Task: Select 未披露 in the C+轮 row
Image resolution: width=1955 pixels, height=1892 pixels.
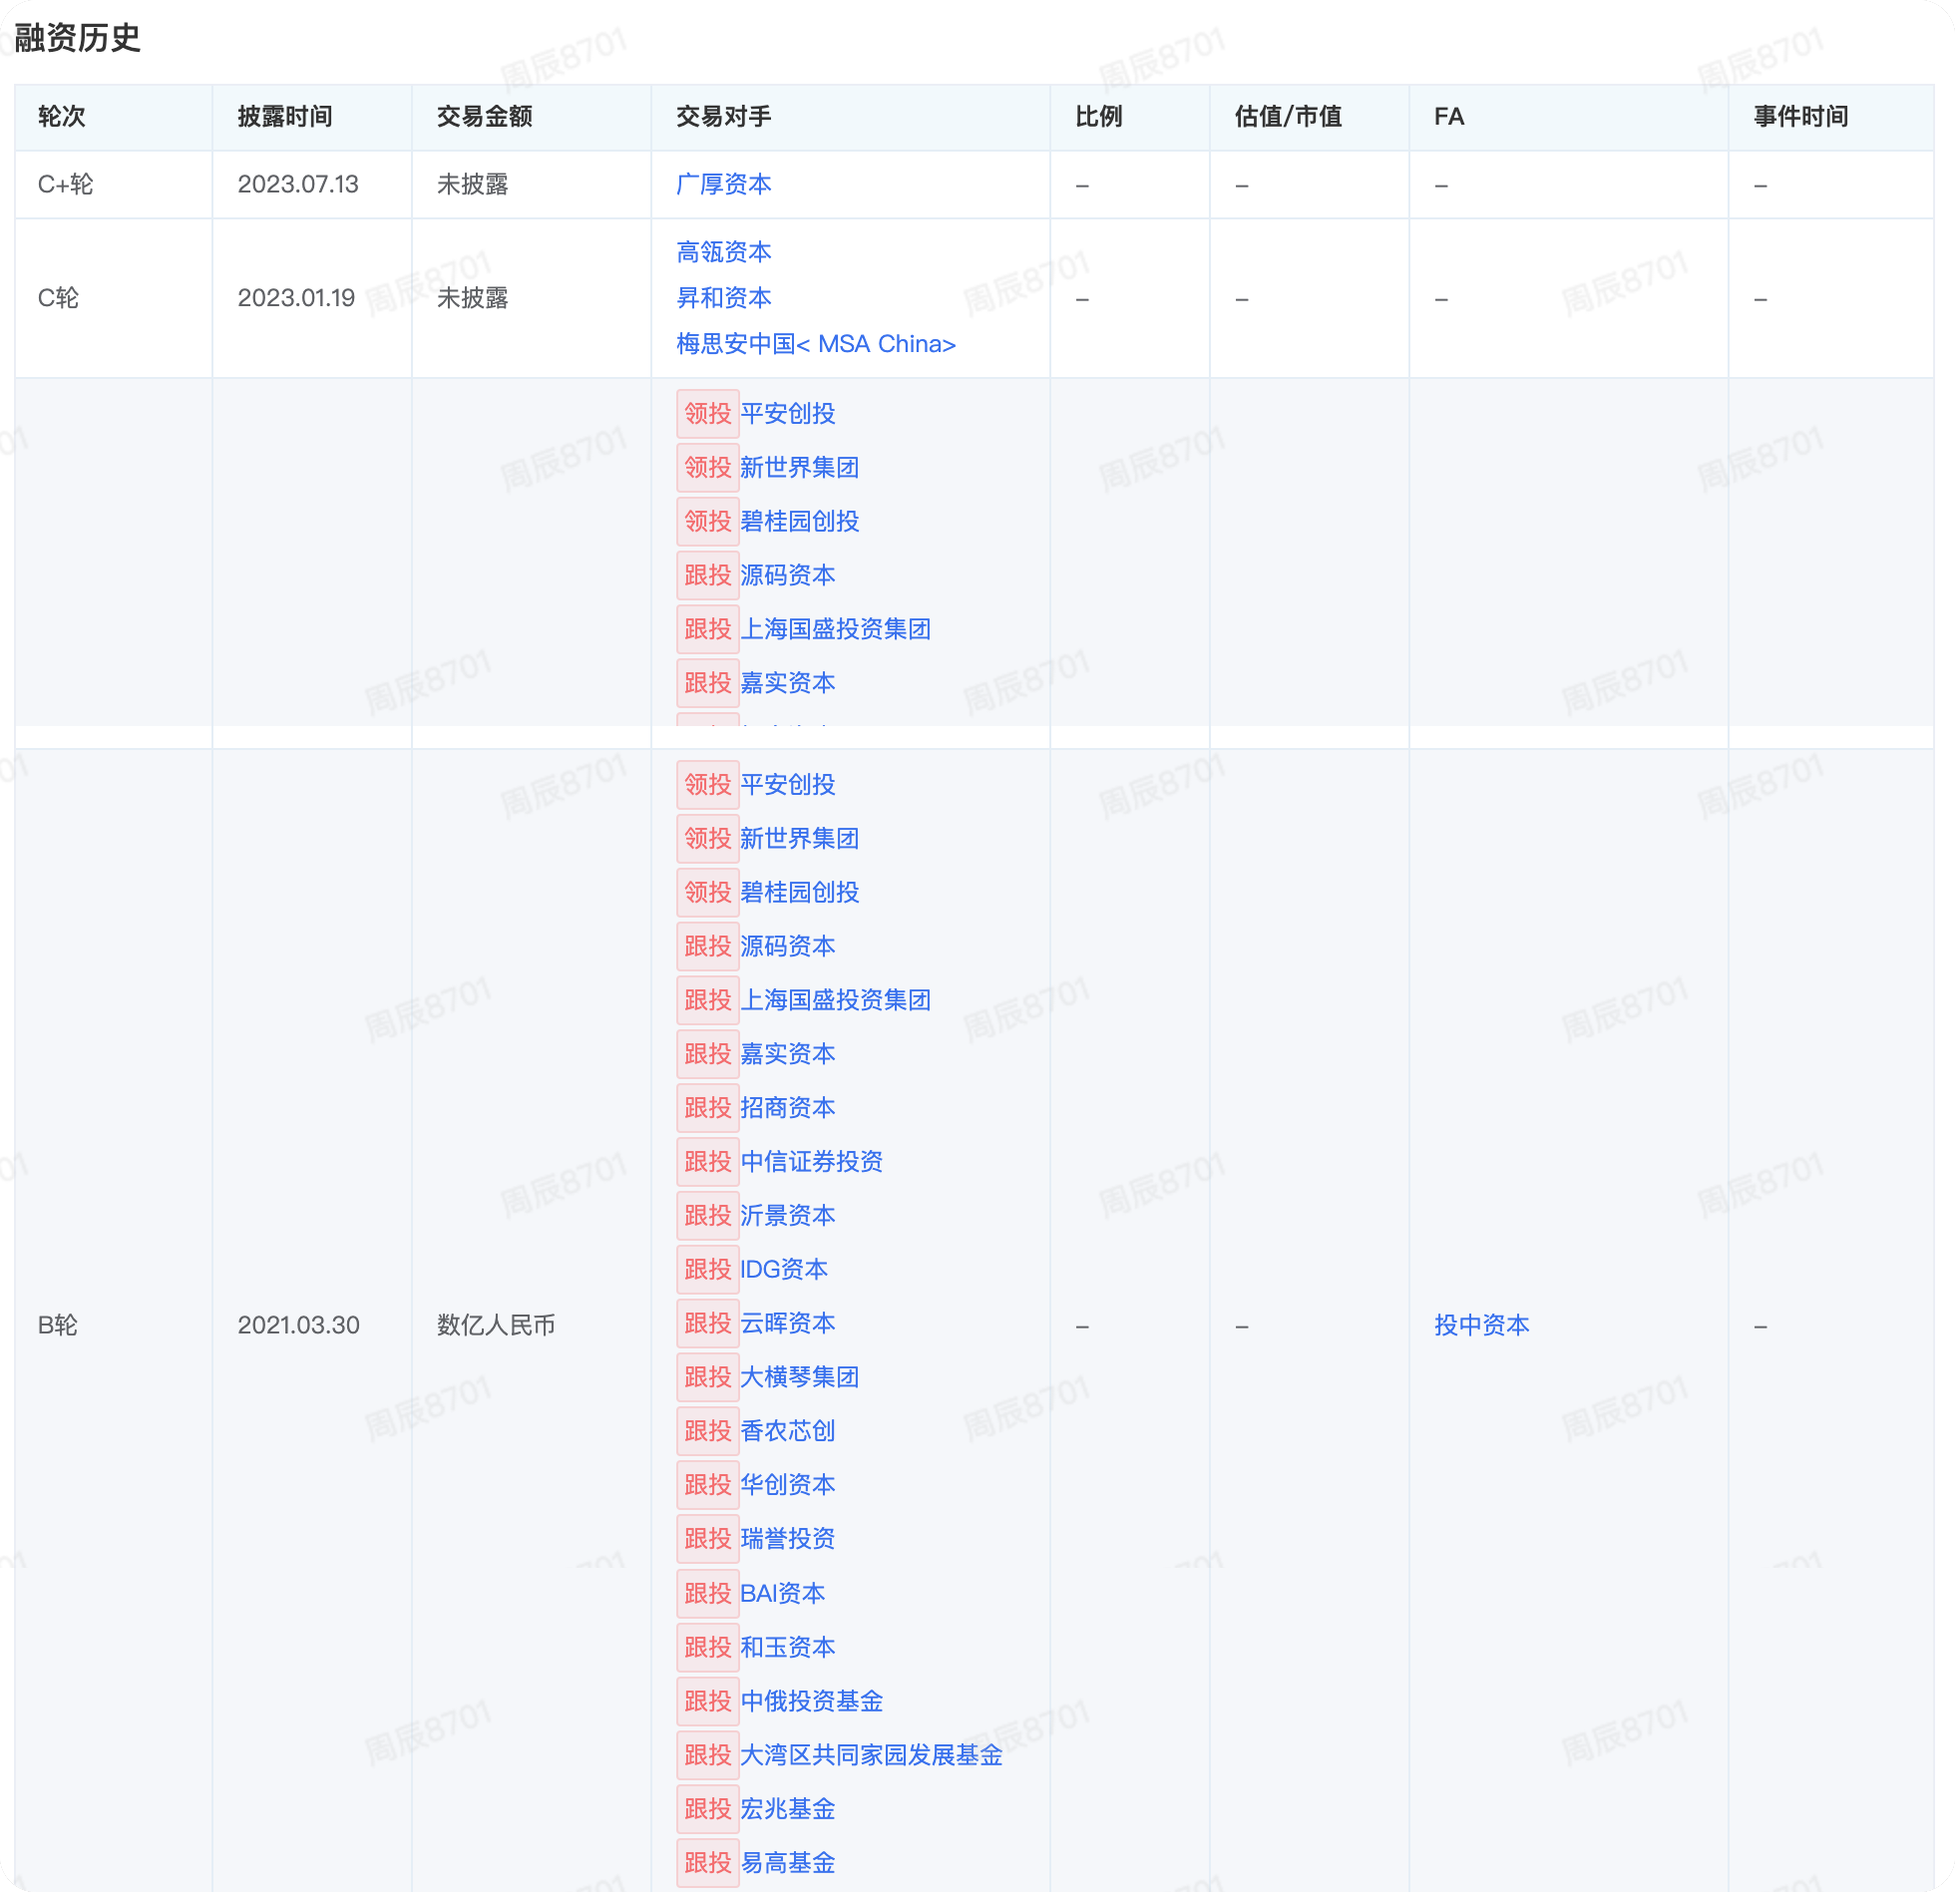Action: click(473, 185)
